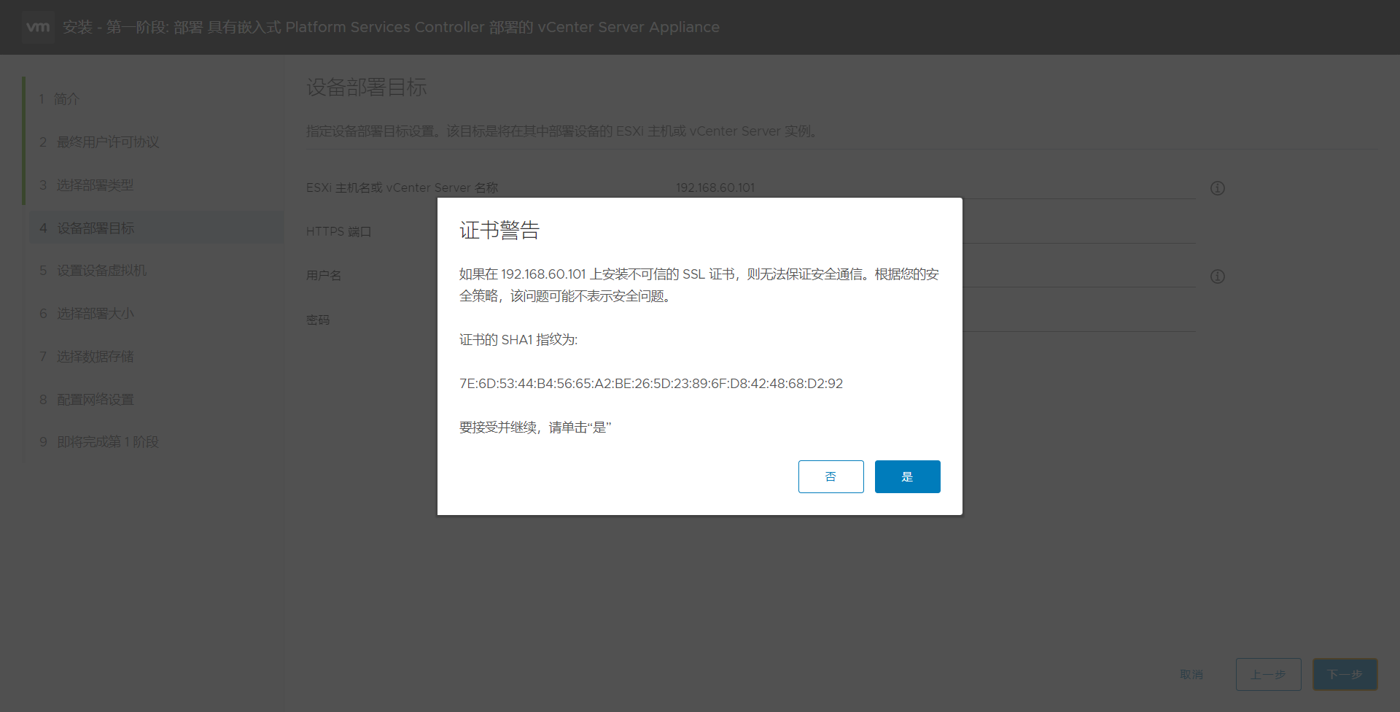1400x712 pixels.
Task: Click the vm logo in the header
Action: [38, 27]
